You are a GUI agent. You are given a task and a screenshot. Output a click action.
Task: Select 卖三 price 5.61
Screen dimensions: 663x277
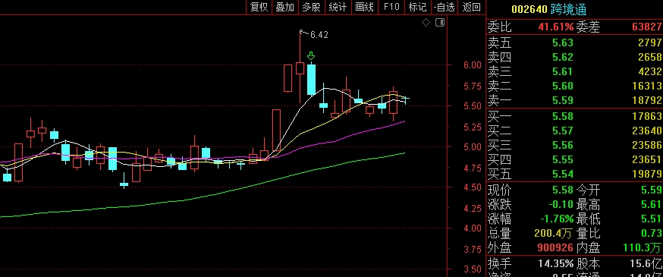[x=562, y=71]
